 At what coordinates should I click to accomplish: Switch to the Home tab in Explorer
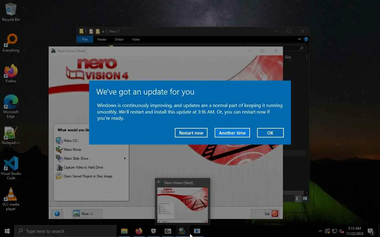click(102, 39)
